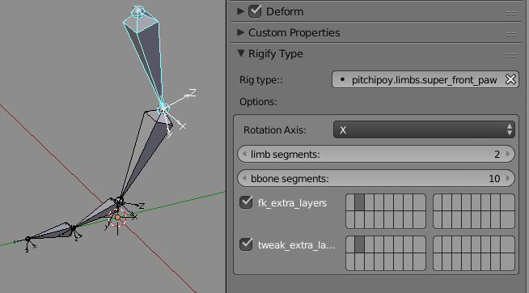
Task: Click the limb segments value field
Action: (x=376, y=155)
